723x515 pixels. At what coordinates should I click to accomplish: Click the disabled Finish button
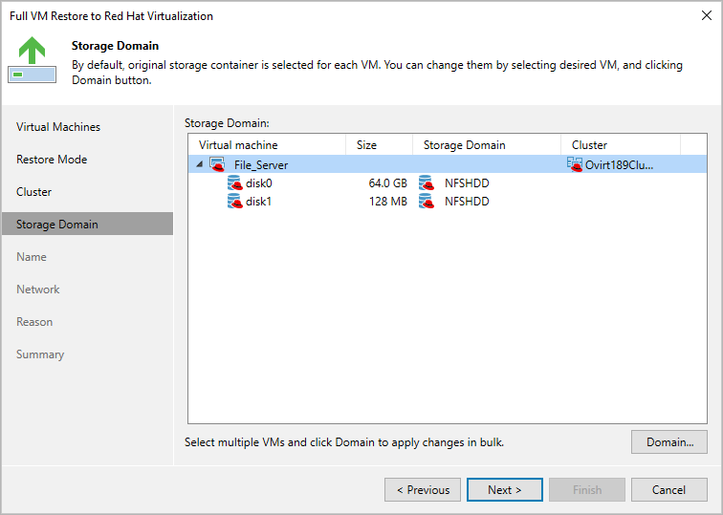[x=587, y=489]
